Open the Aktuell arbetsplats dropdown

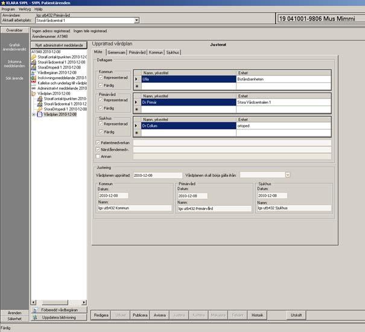pos(136,21)
